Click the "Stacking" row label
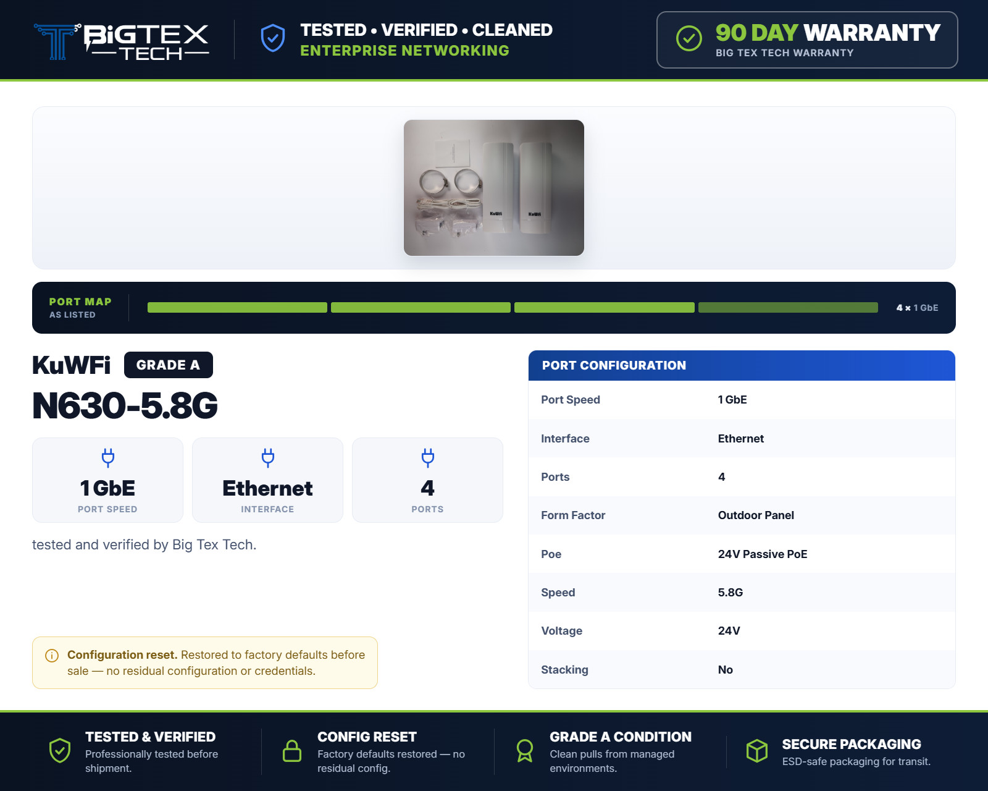This screenshot has height=791, width=988. pos(565,670)
